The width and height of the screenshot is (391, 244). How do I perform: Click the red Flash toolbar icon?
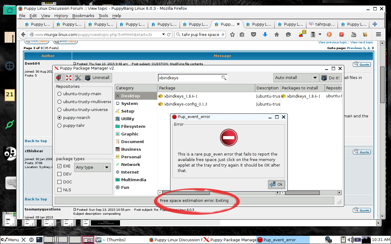[x=342, y=34]
